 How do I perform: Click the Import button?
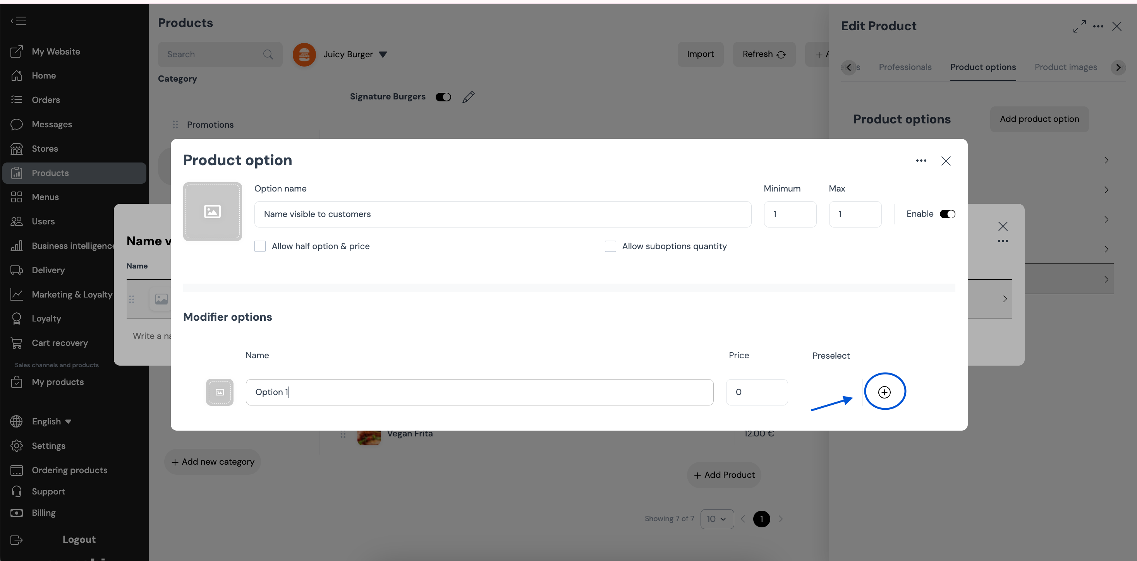700,54
